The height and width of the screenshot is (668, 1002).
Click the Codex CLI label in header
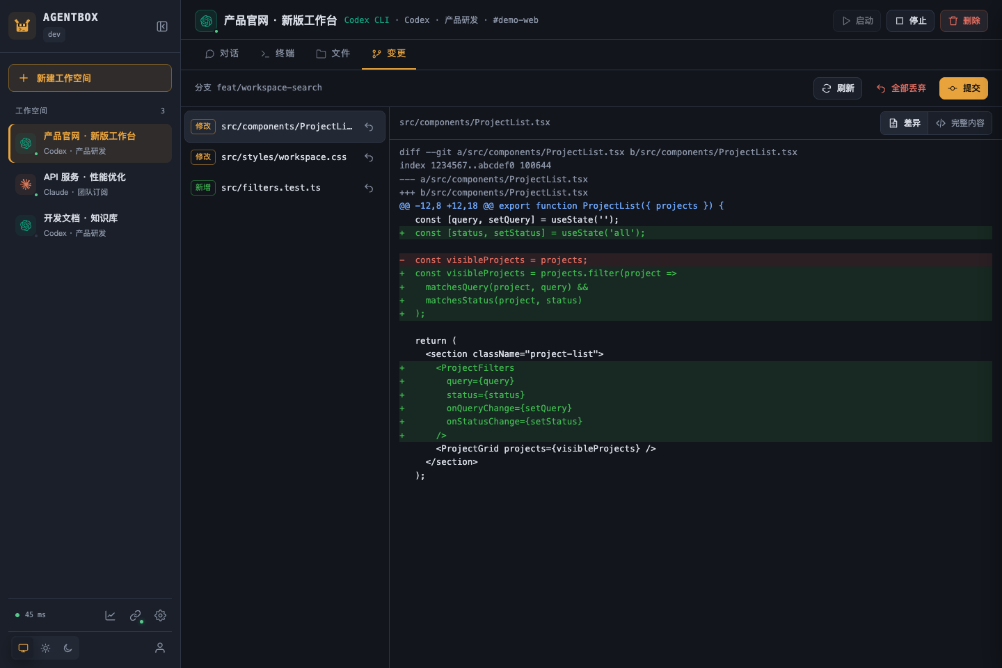pyautogui.click(x=367, y=20)
